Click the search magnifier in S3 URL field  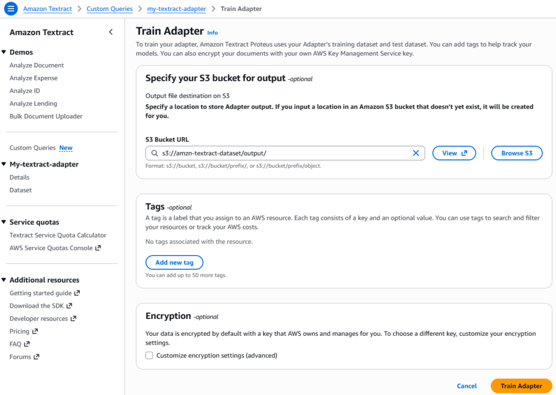[x=155, y=153]
